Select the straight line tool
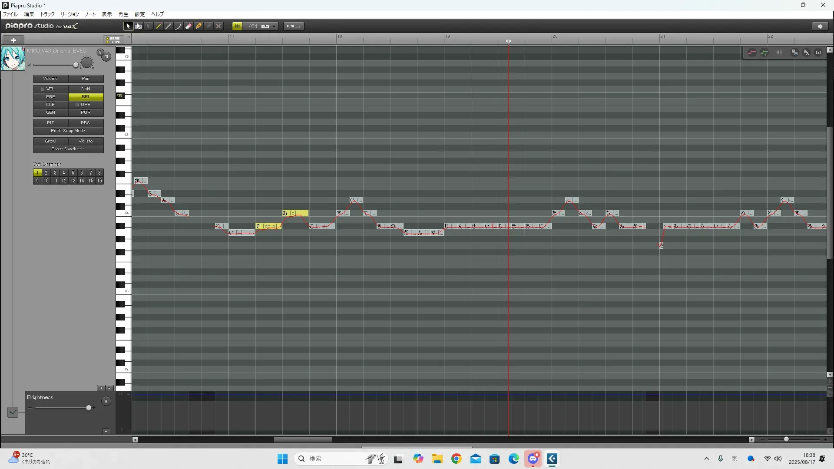Screen dimensions: 834x469 pyautogui.click(x=168, y=26)
